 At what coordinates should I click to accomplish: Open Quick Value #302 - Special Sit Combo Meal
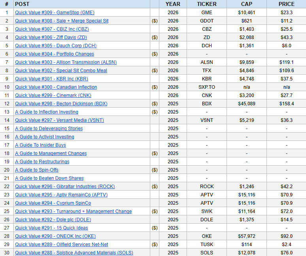61,71
